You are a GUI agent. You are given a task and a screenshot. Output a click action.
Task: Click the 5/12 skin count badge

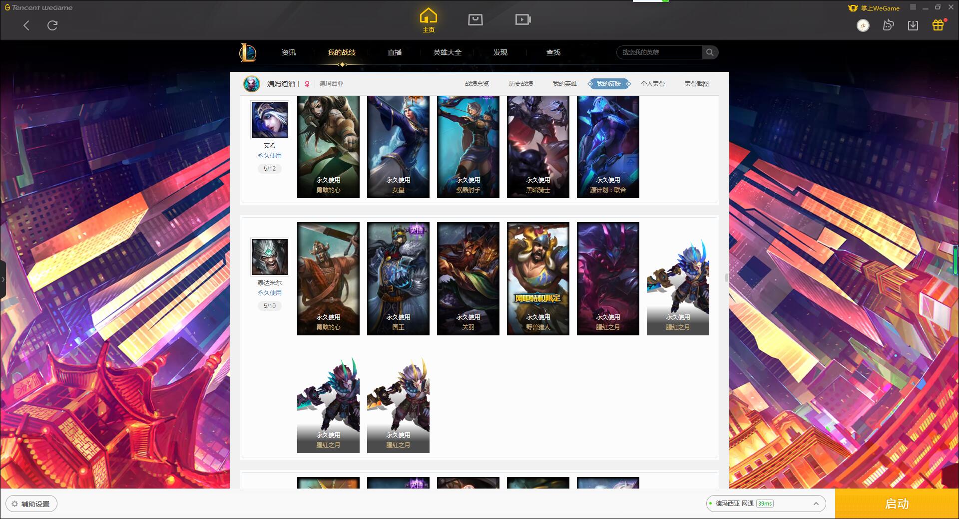click(270, 169)
